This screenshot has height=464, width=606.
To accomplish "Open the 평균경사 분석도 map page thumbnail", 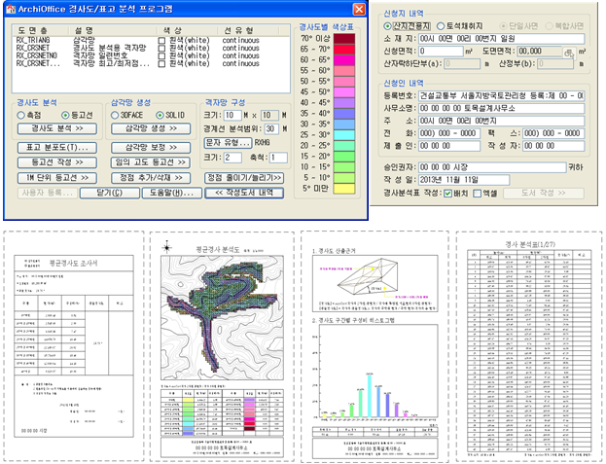I will [x=222, y=346].
